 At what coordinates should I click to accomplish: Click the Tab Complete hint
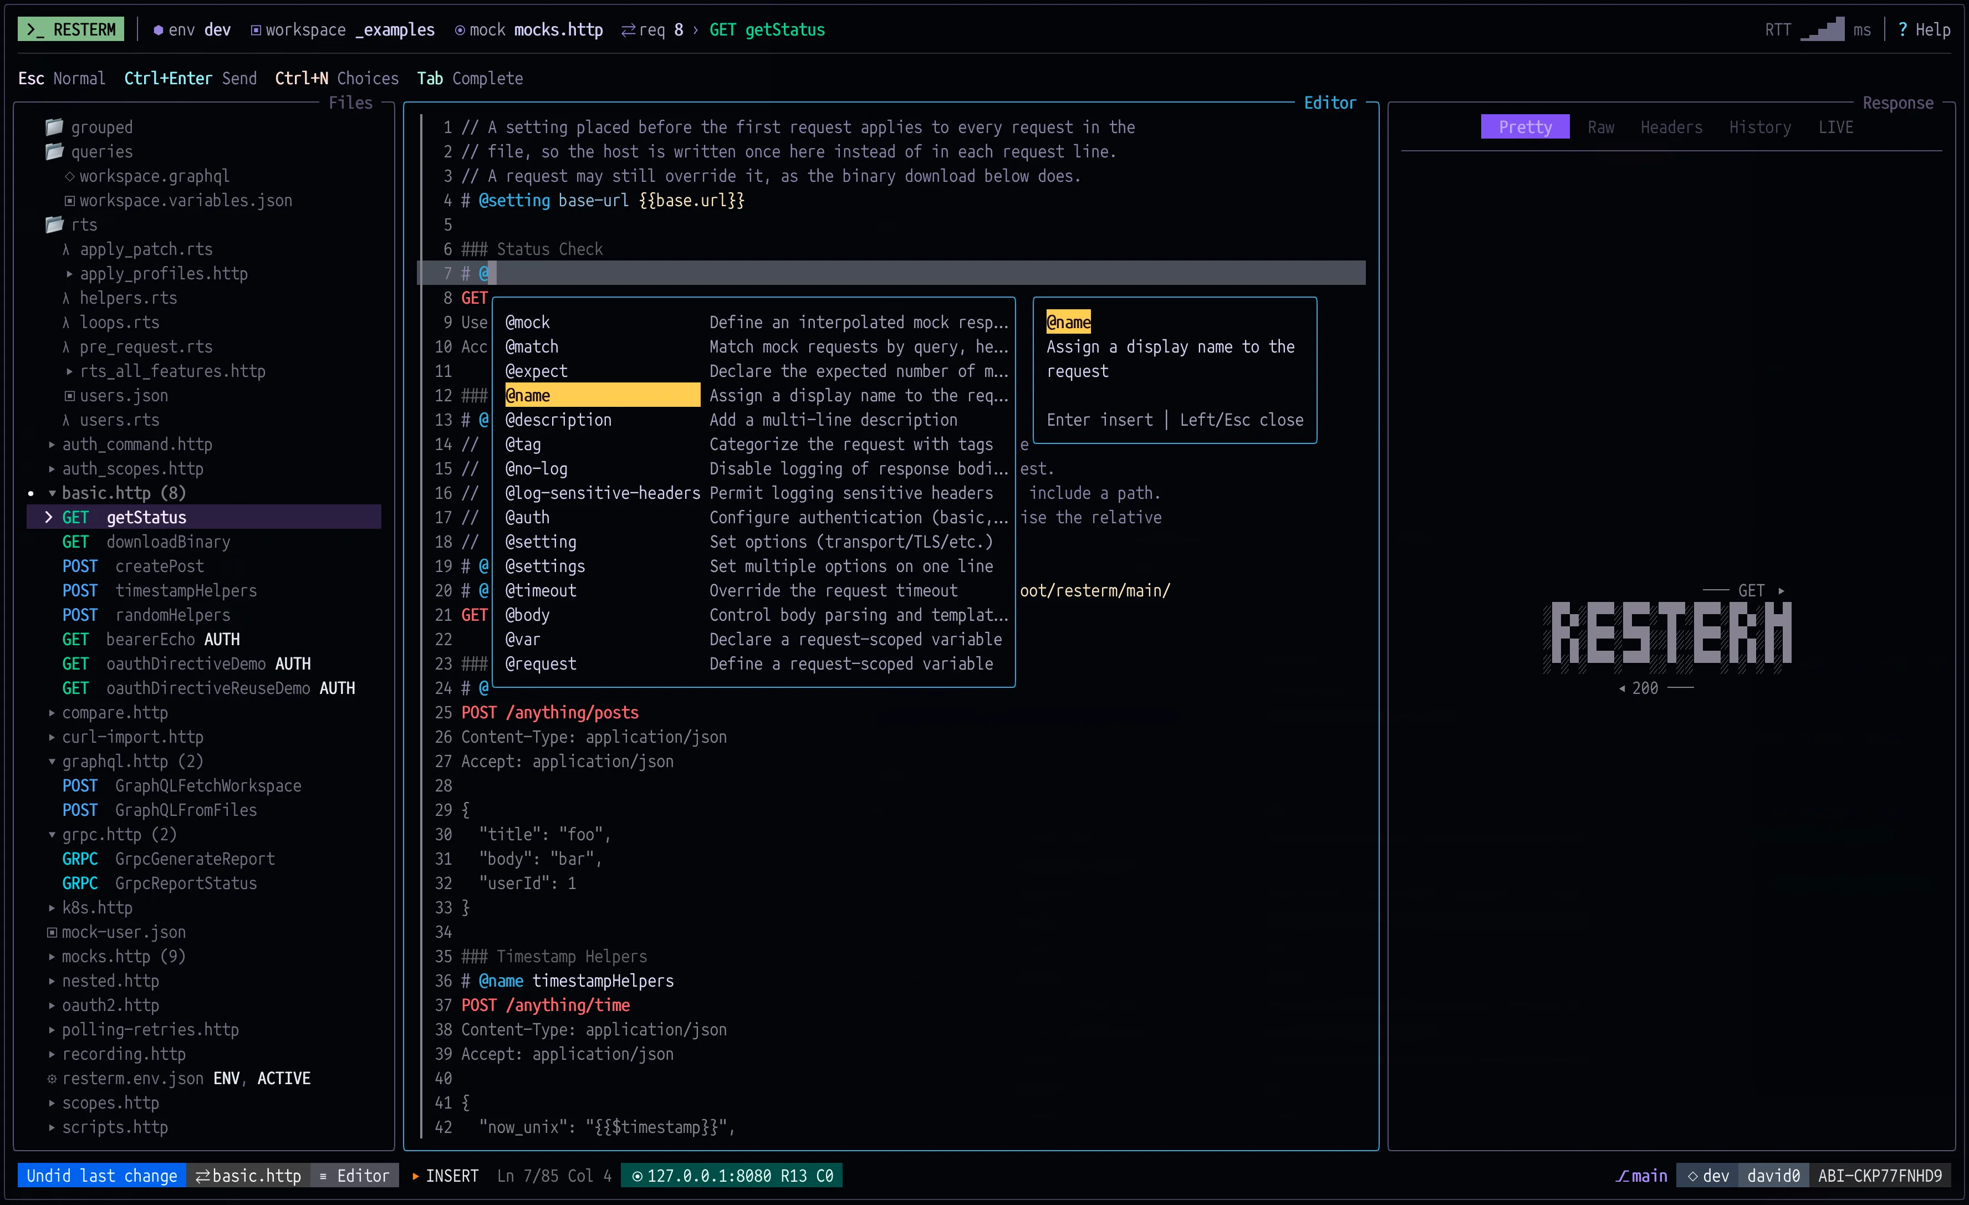(470, 78)
